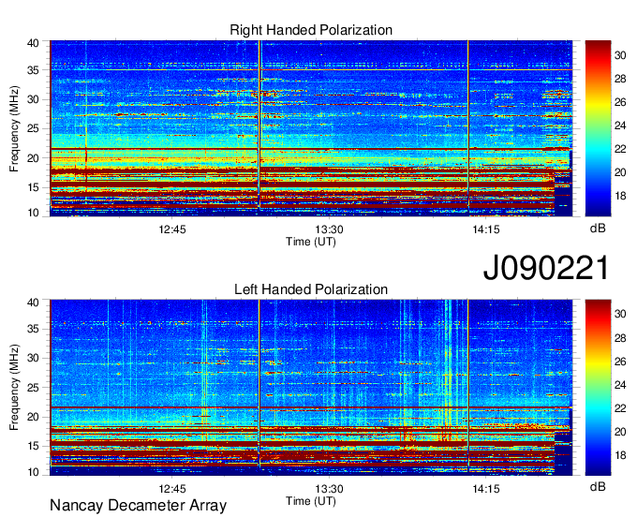Viewport: 637px width, 517px height.
Task: Click "13:30" time tick of the Right Handed plot
Action: click(x=329, y=229)
